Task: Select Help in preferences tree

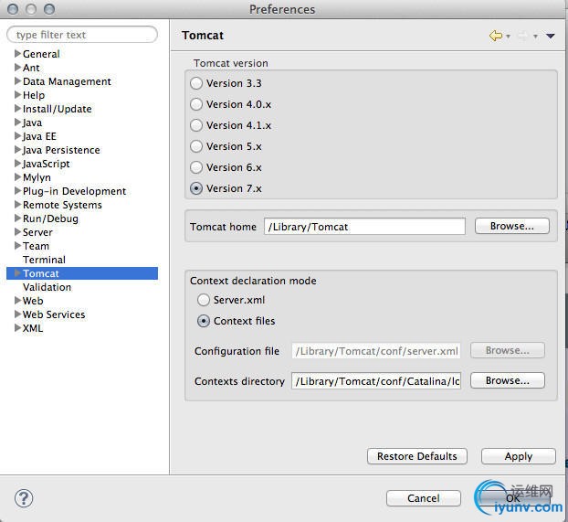Action: click(34, 95)
